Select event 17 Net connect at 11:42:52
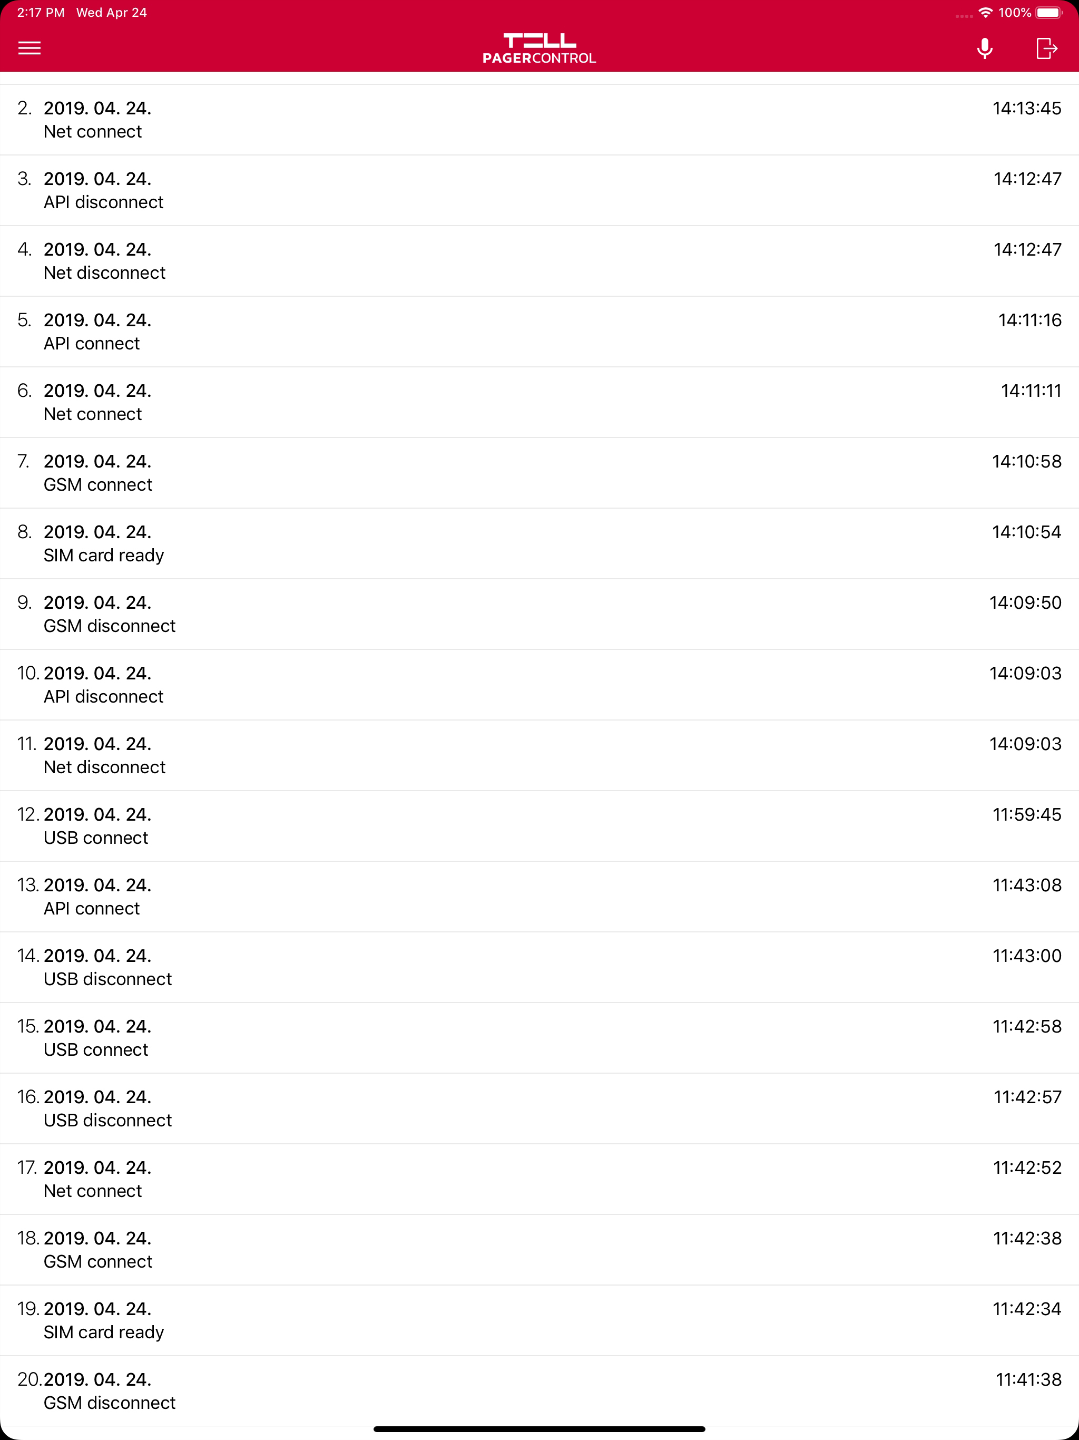 click(x=539, y=1180)
